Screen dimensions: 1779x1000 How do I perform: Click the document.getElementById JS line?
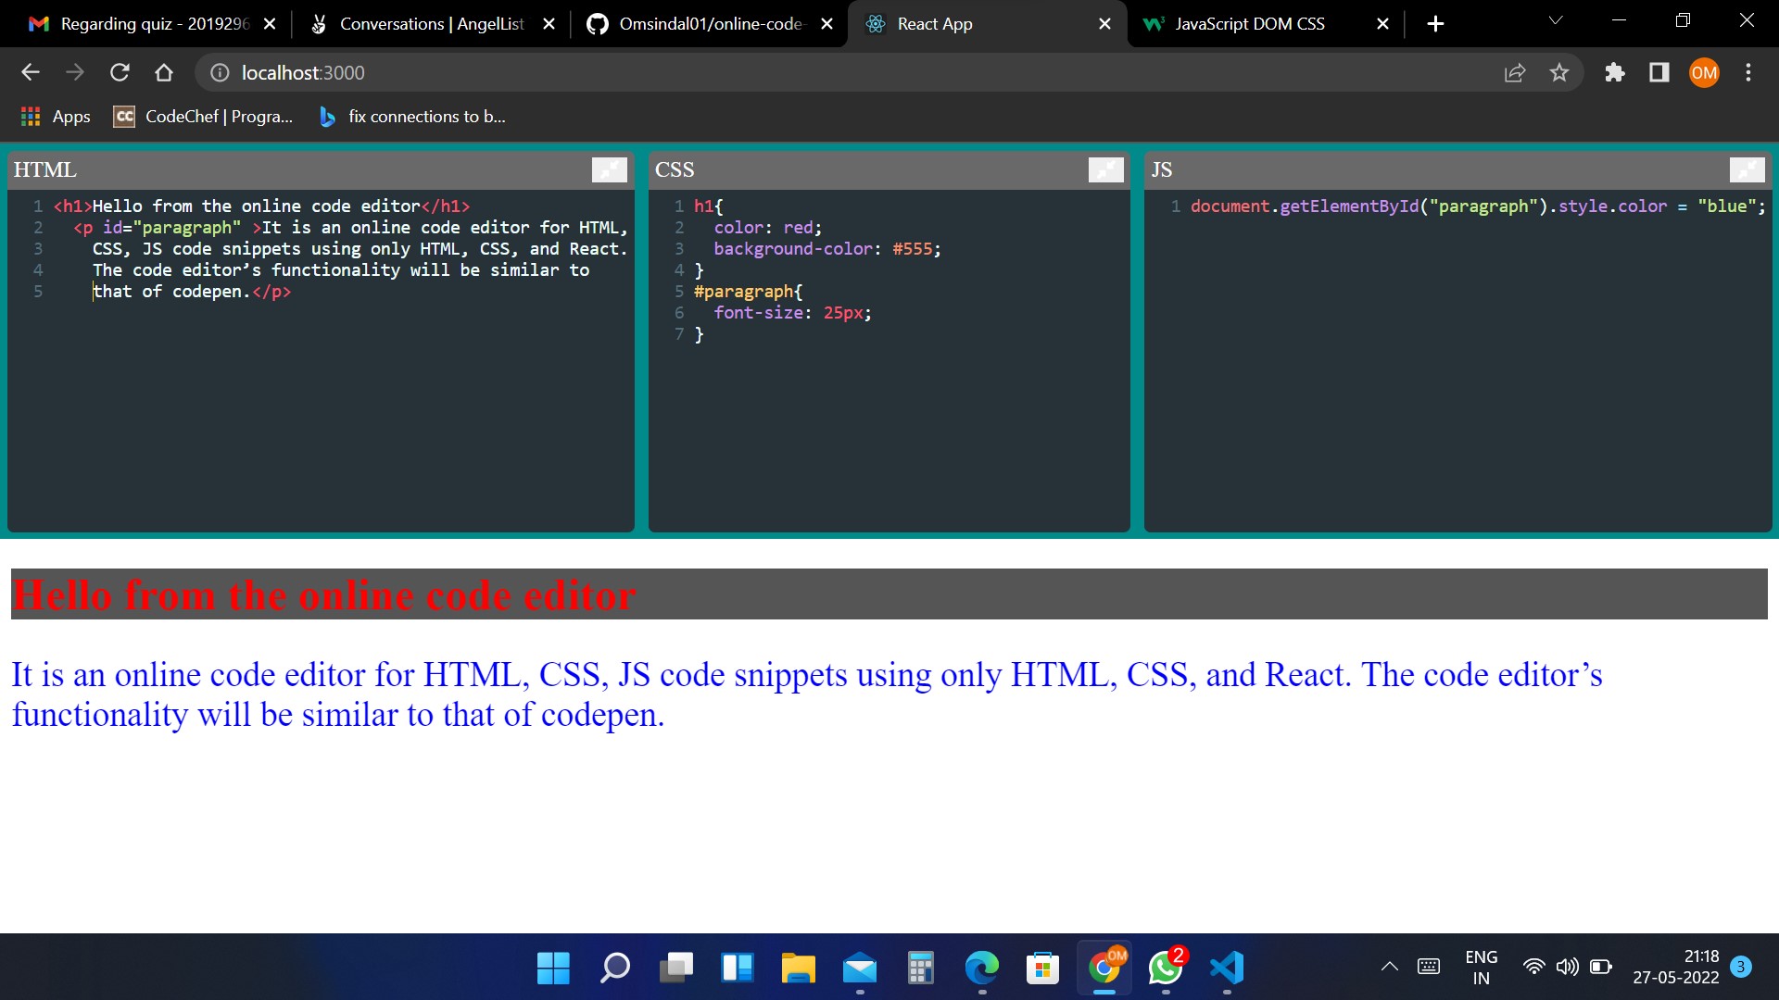click(x=1478, y=206)
